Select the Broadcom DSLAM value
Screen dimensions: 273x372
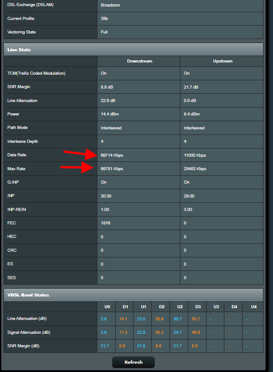click(x=110, y=5)
